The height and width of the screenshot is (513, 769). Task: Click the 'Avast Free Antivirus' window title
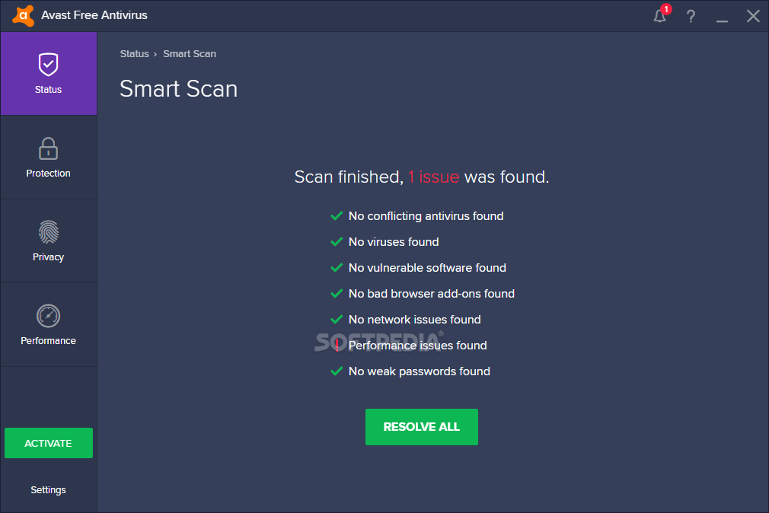(x=94, y=15)
